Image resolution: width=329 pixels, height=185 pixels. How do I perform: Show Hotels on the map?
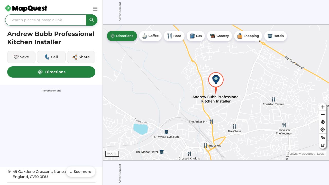point(276,36)
